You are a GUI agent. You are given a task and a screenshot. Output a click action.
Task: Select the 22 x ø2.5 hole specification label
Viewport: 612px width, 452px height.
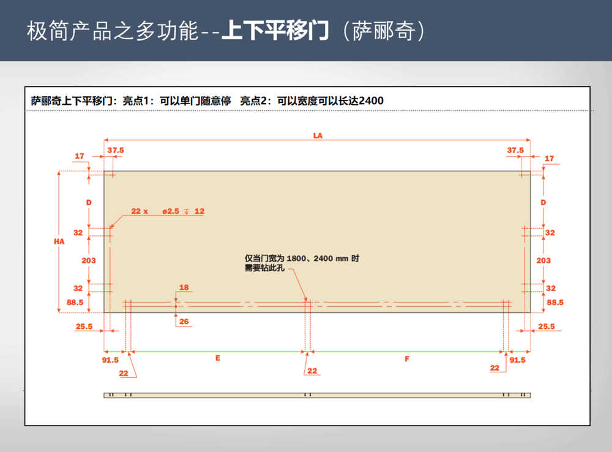[153, 211]
